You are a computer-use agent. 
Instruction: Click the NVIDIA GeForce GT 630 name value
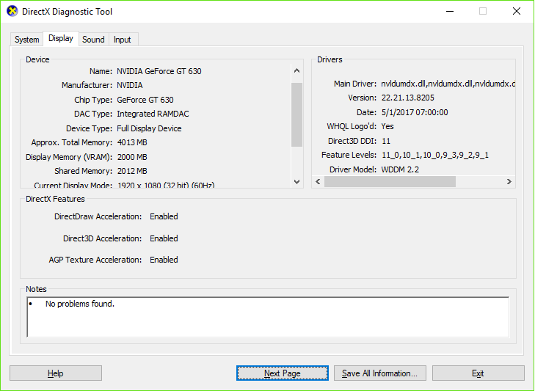[x=159, y=71]
